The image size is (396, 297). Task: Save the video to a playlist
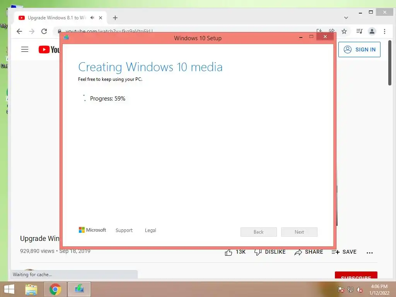click(x=344, y=252)
